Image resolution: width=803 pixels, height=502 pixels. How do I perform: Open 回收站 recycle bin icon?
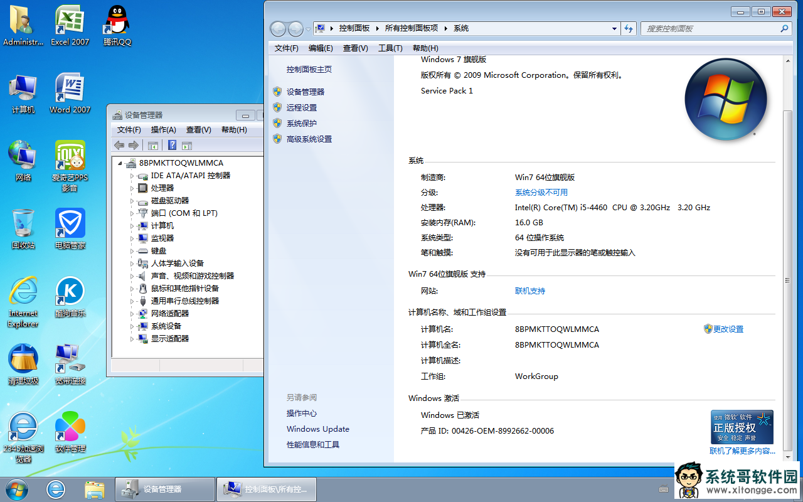23,229
